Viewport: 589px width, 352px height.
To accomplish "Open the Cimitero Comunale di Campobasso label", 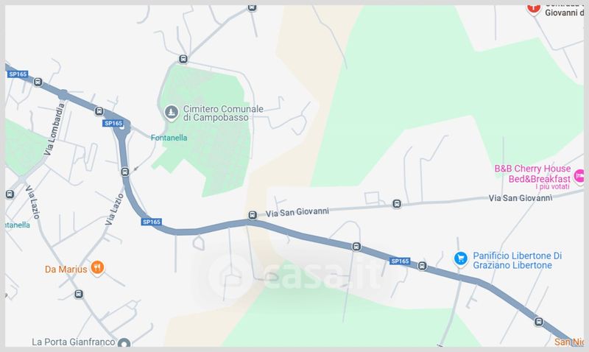I will 223,113.
